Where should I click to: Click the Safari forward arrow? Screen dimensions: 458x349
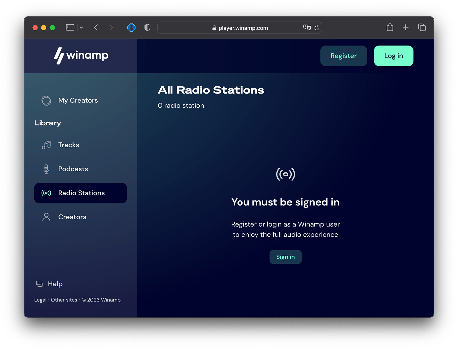[x=111, y=27]
